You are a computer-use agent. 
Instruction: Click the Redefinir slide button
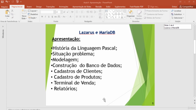(33, 14)
